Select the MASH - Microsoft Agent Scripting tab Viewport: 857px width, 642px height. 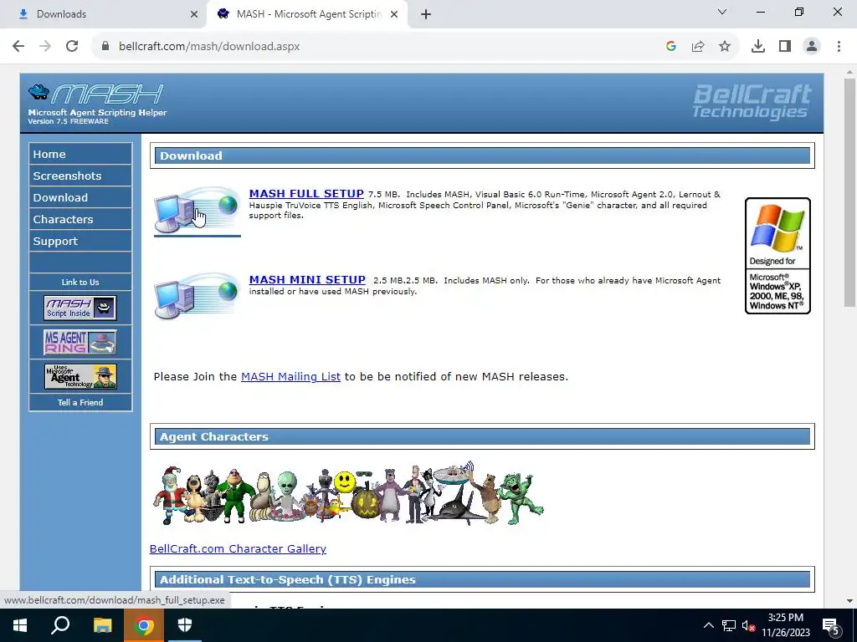308,14
